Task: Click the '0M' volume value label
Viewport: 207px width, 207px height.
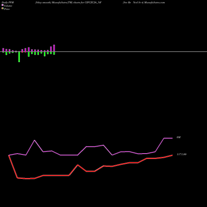Action: point(178,137)
